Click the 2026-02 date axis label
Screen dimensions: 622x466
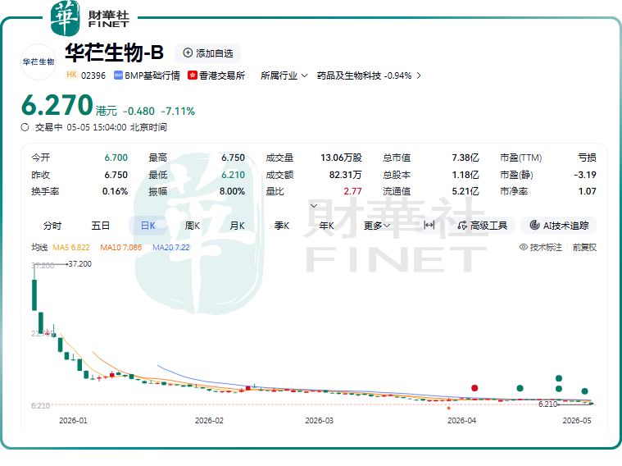click(209, 420)
